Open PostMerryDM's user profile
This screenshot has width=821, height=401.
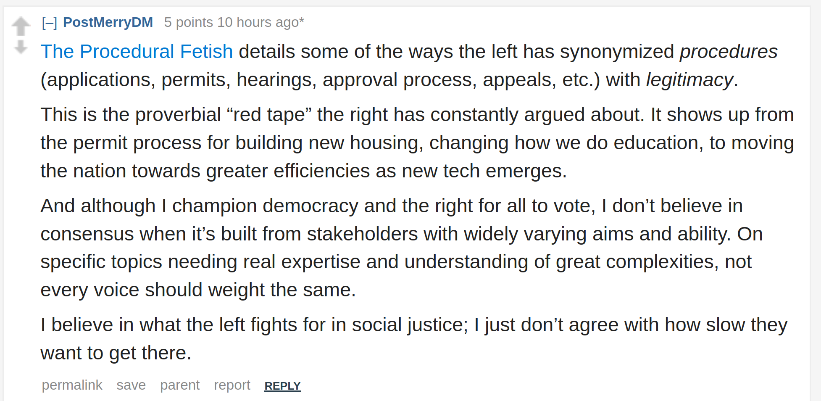108,22
